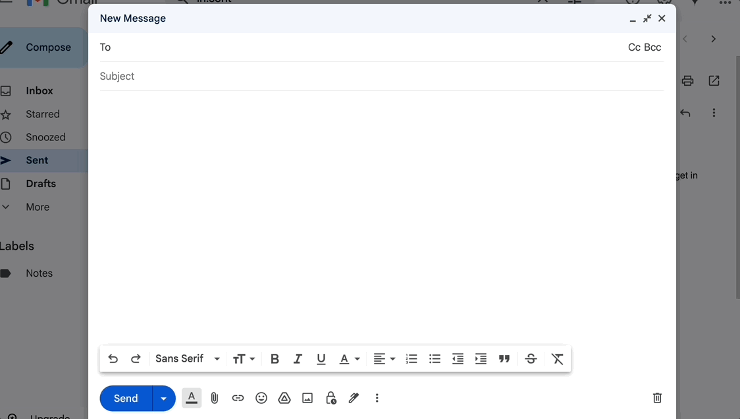Insert a numbered list
Image resolution: width=740 pixels, height=419 pixels.
point(411,359)
